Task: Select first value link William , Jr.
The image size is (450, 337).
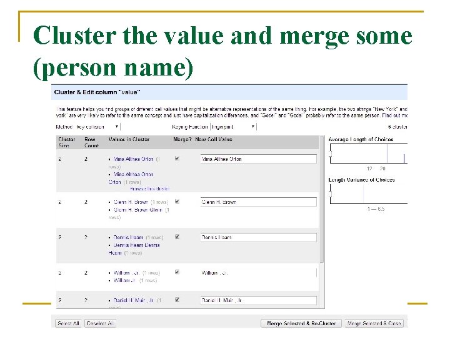Action: 126,273
